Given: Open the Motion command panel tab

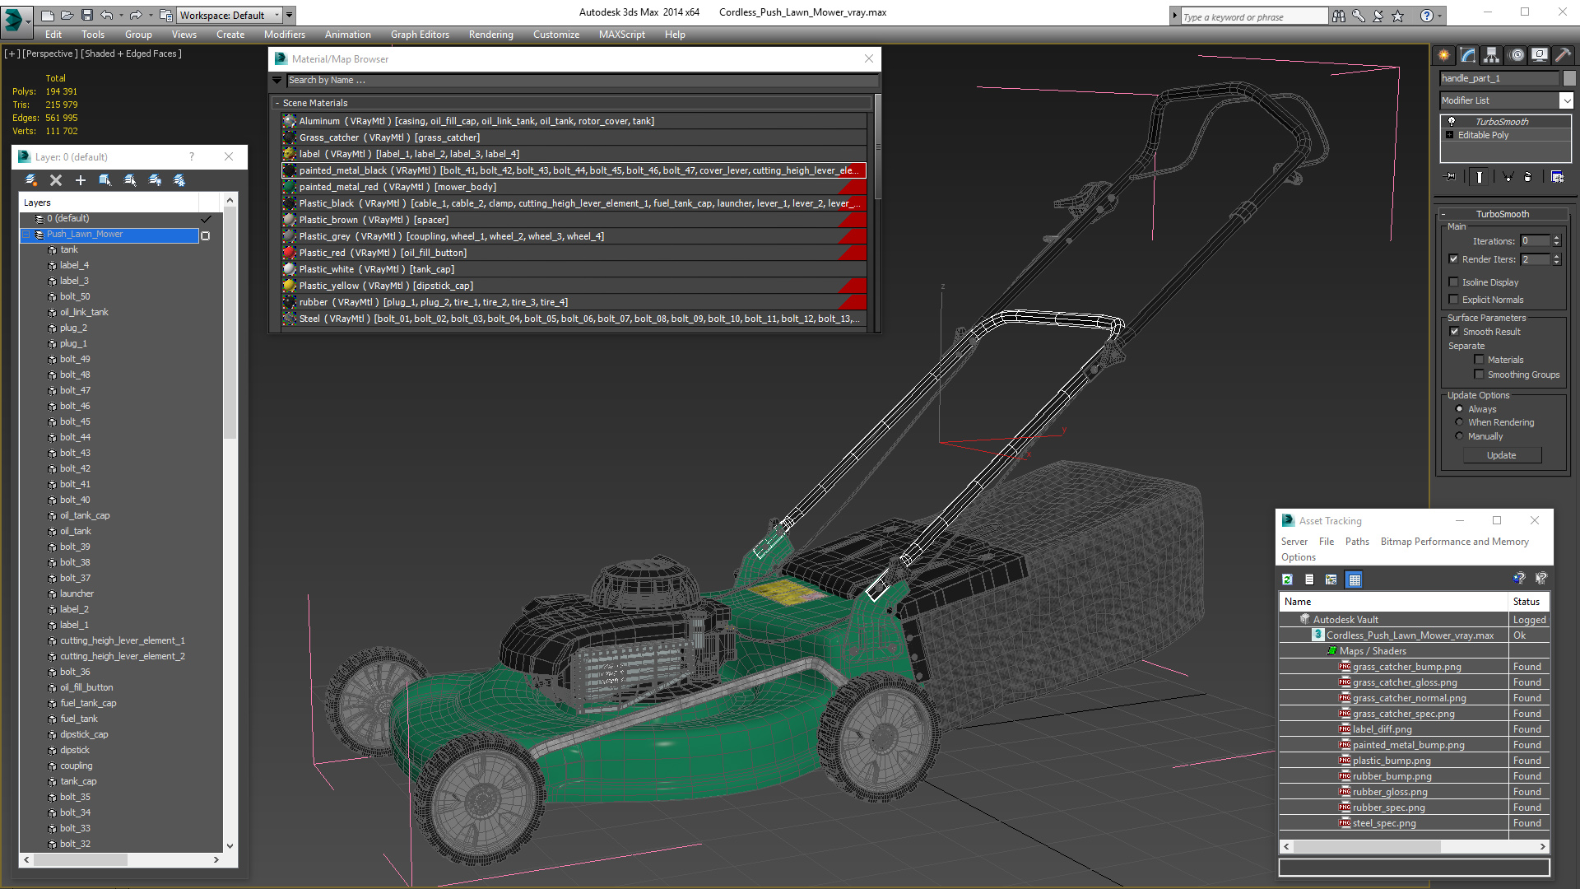Looking at the screenshot, I should point(1517,55).
